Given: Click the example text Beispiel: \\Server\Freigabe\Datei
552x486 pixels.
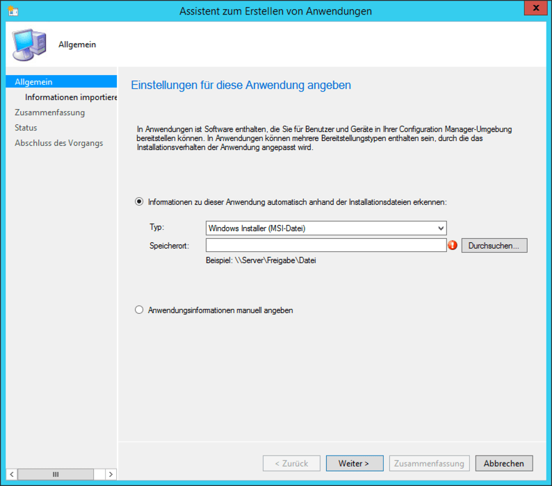Looking at the screenshot, I should coord(261,260).
